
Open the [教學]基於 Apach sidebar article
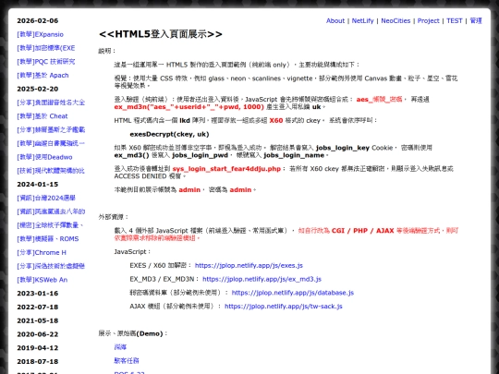pos(43,76)
